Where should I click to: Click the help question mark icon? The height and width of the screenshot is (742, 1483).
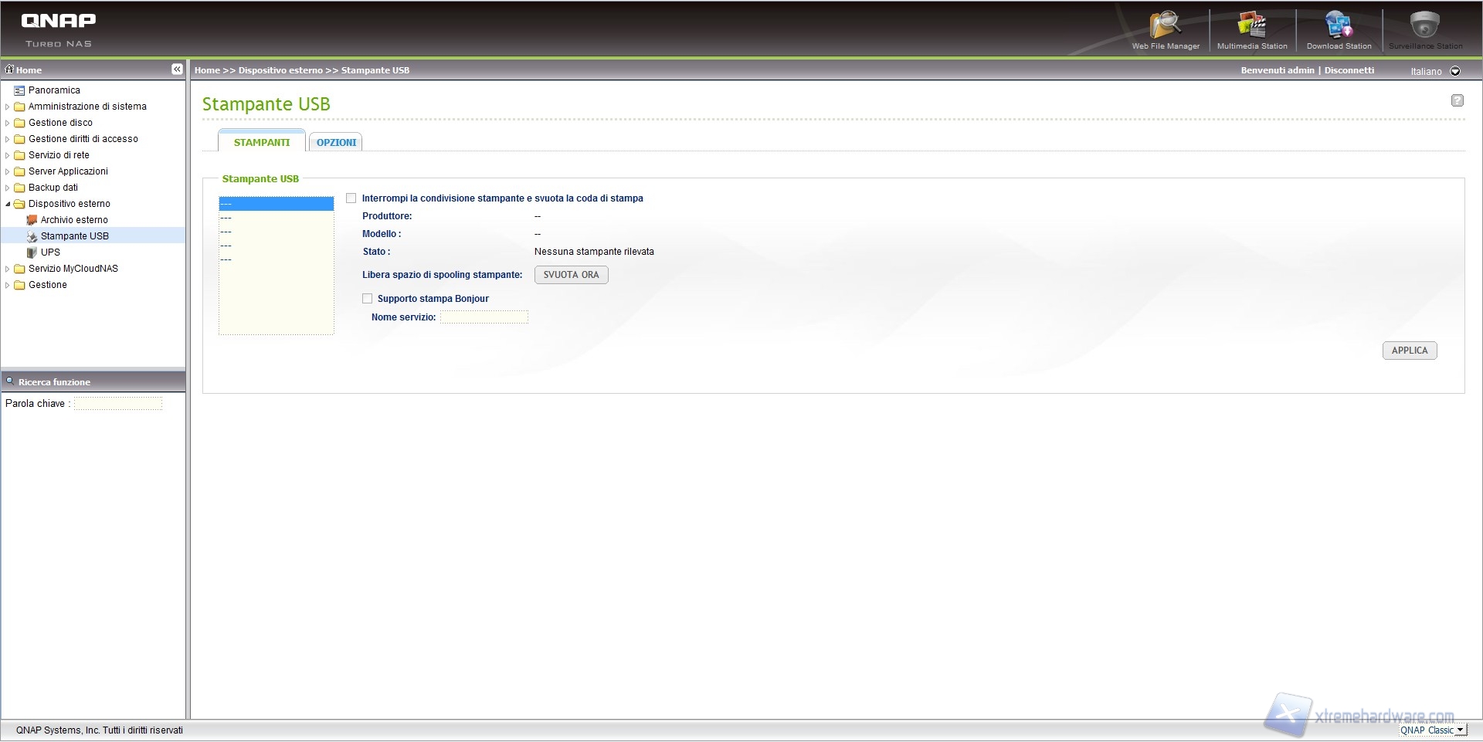pos(1457,100)
